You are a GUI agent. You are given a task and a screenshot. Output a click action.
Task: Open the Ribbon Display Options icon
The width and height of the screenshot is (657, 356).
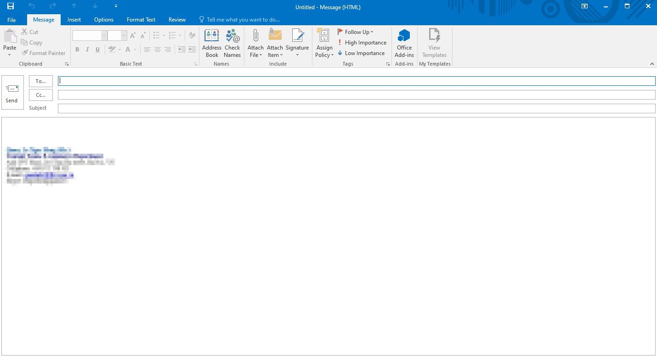(584, 6)
